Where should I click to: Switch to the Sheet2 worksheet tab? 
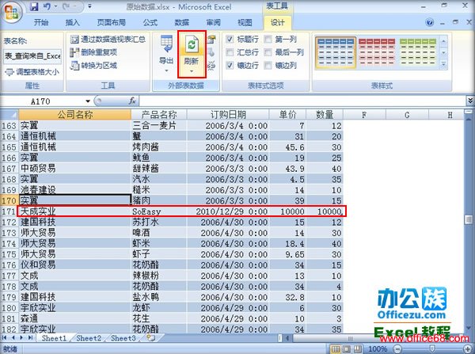coord(89,338)
